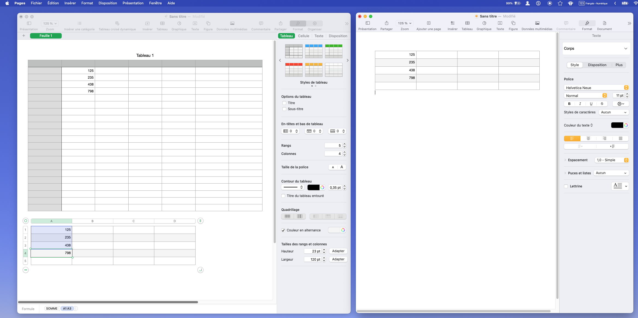Enable the Titre checkbox
638x318 pixels.
pyautogui.click(x=284, y=103)
